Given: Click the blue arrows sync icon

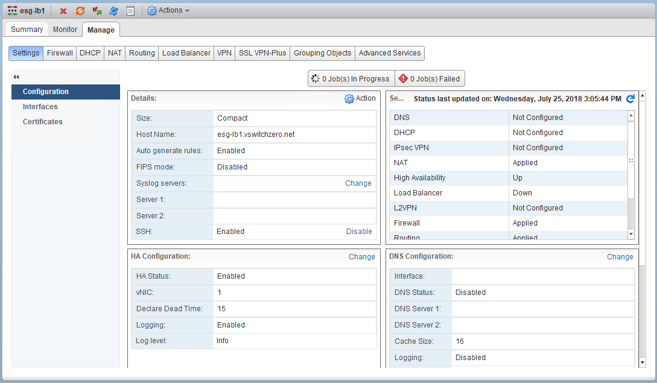Looking at the screenshot, I should tap(113, 11).
